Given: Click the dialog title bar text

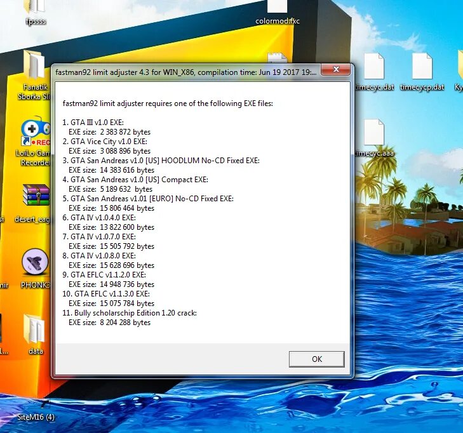Looking at the screenshot, I should click(185, 72).
